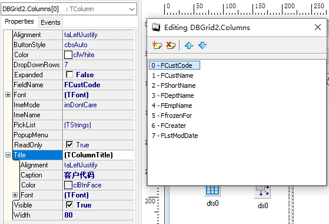Click the PickList (TStrings) value
Screen dimensions: 329x224
[x=99, y=125]
